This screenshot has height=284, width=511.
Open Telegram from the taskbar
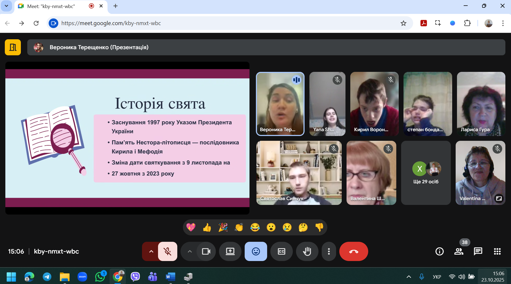[47, 277]
